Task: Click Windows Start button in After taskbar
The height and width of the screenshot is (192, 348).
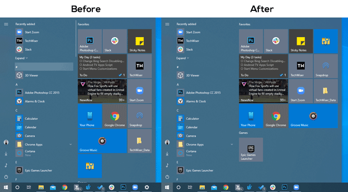Action: (x=167, y=187)
